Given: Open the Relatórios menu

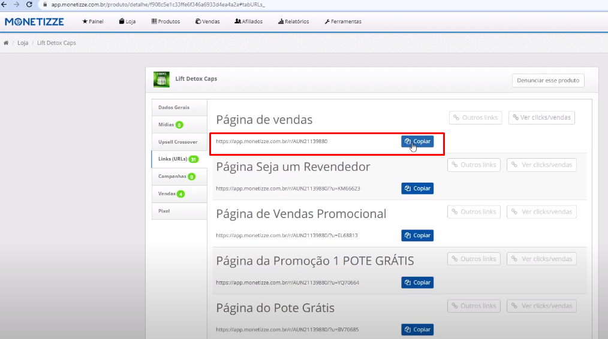Looking at the screenshot, I should [x=294, y=22].
